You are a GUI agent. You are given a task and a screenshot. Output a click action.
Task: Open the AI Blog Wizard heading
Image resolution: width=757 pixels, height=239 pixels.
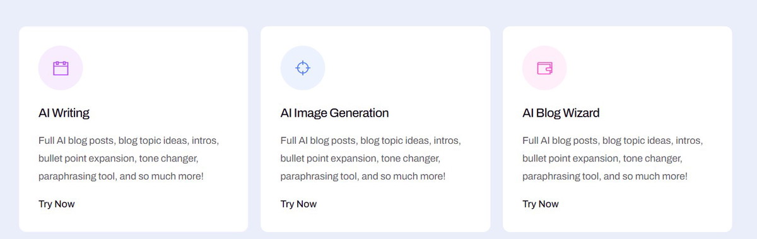[561, 114]
